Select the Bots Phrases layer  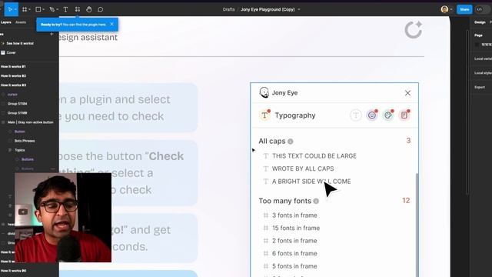click(x=25, y=141)
